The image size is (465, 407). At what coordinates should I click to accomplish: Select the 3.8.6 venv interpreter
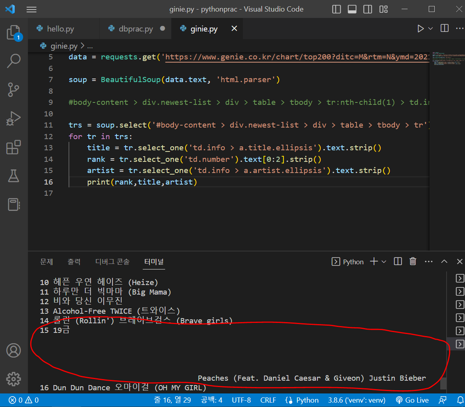click(357, 400)
